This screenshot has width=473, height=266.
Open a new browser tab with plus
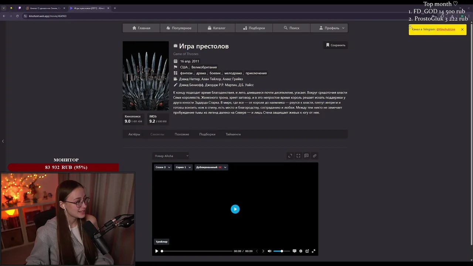[115, 8]
